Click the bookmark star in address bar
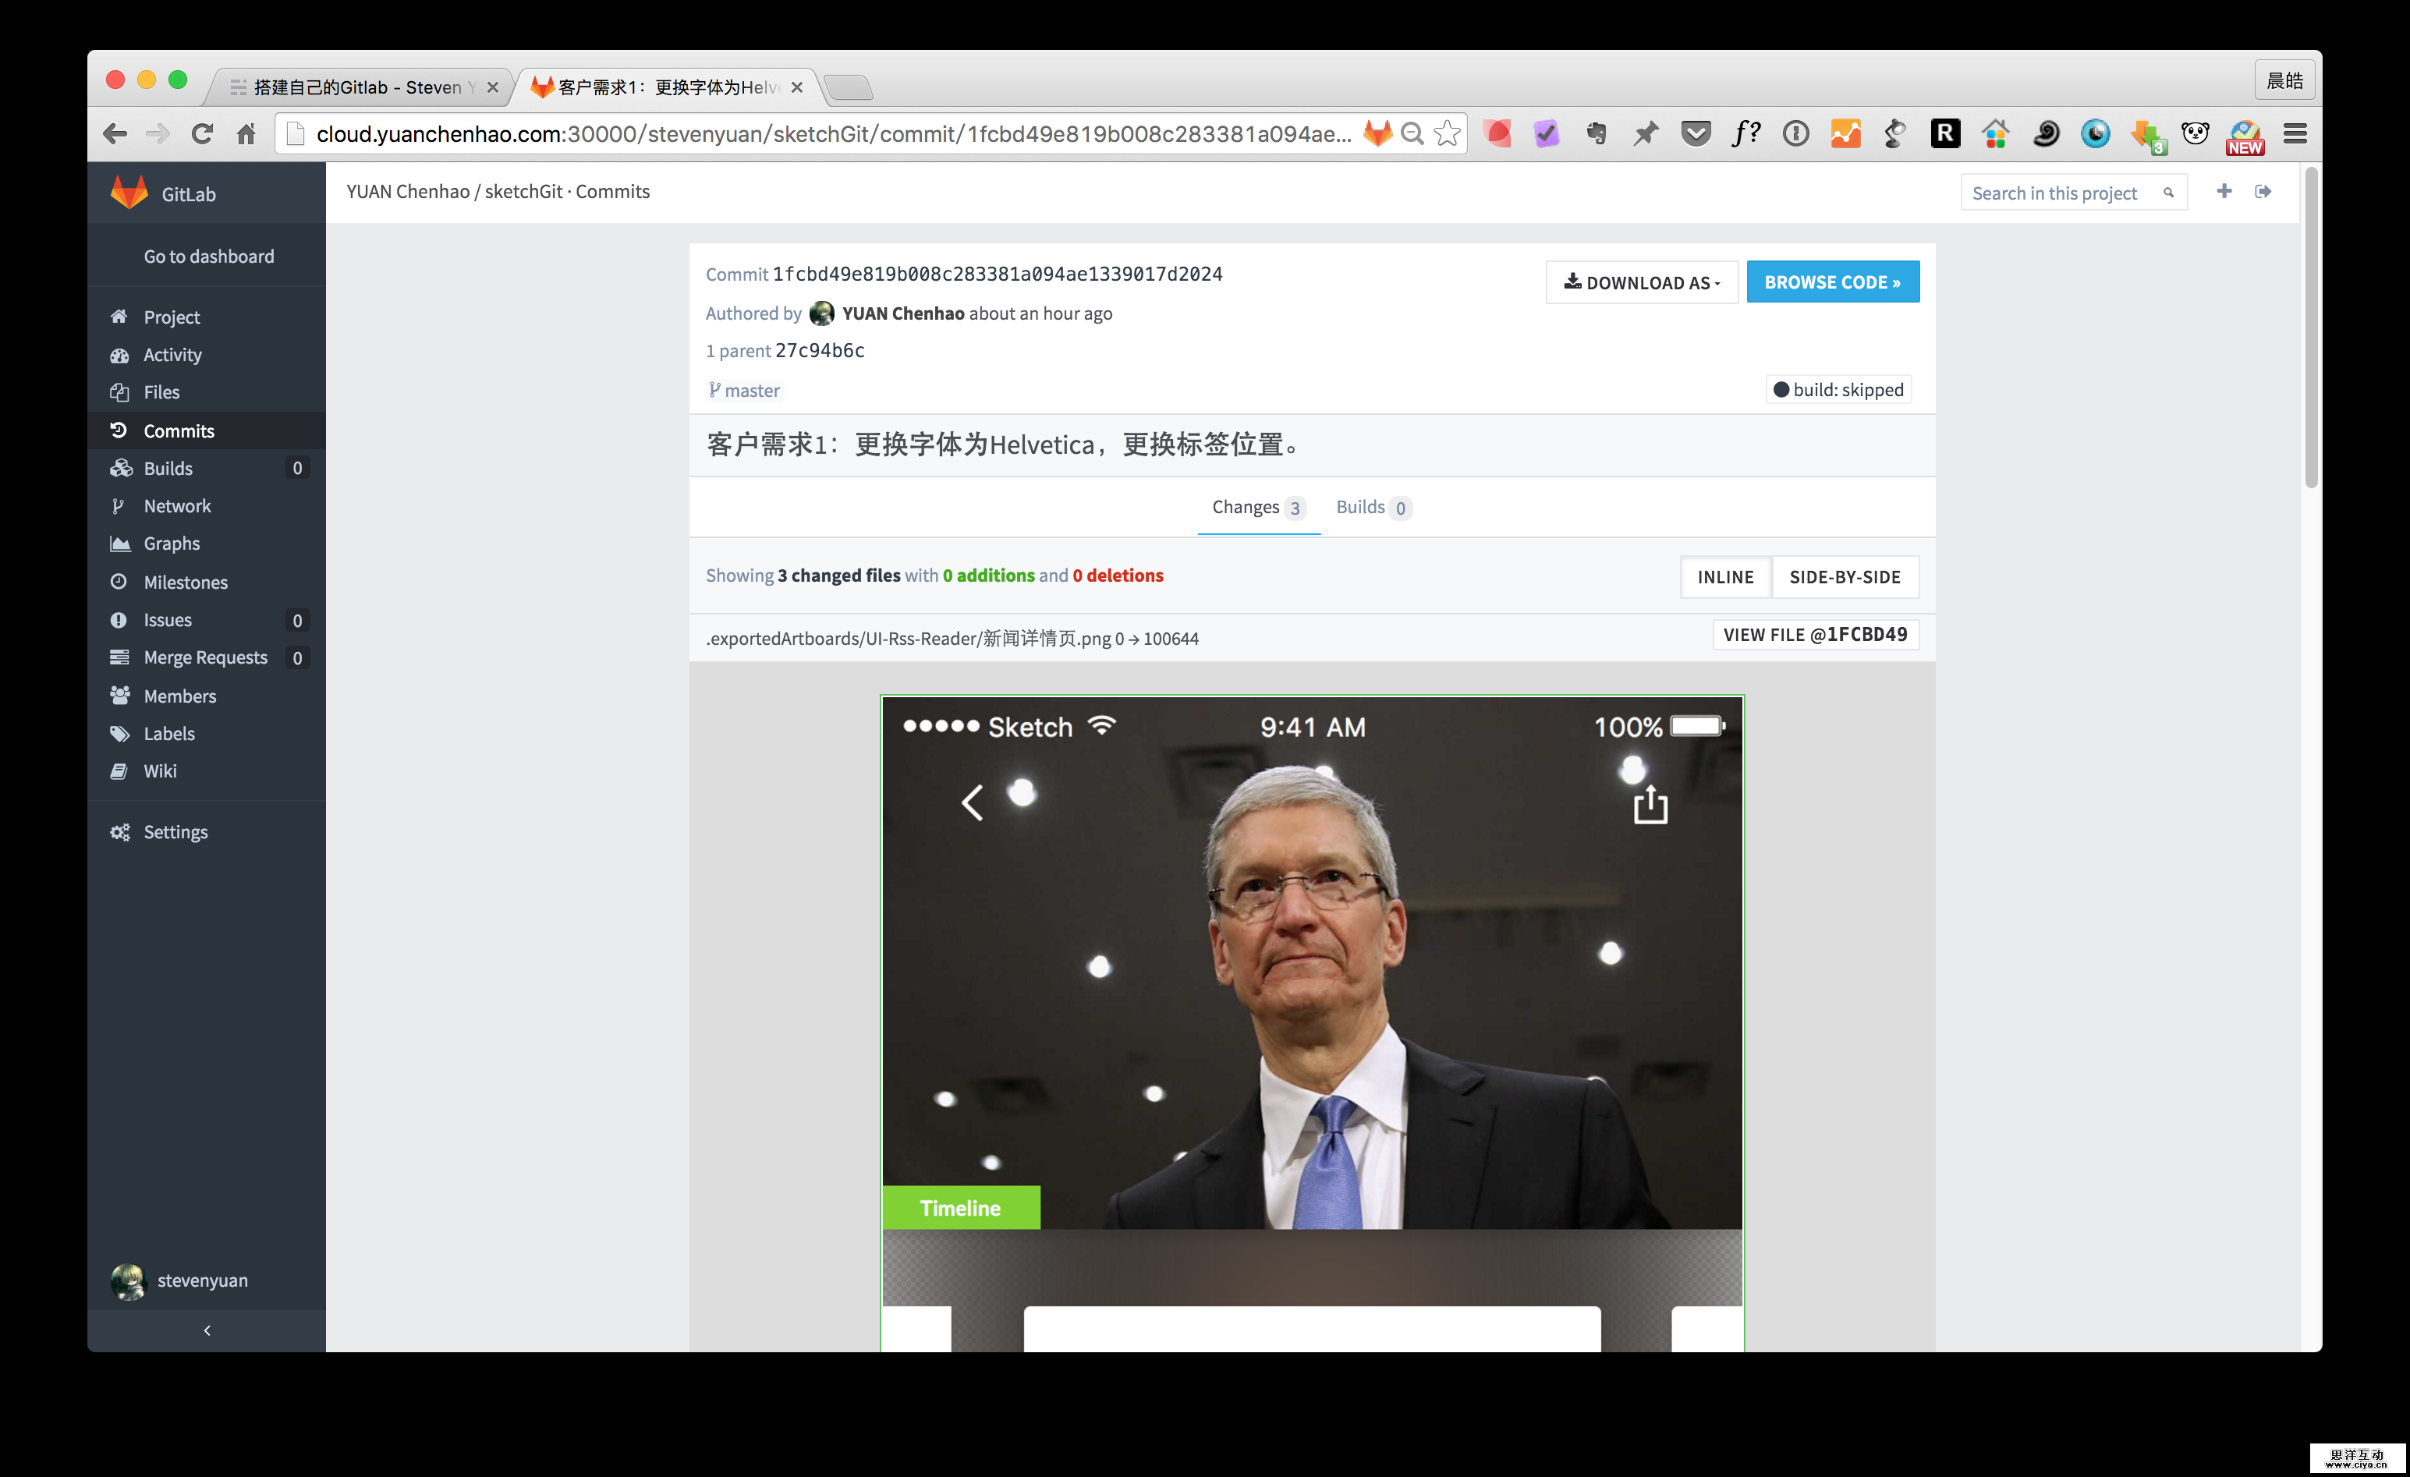The image size is (2410, 1477). [x=1447, y=134]
